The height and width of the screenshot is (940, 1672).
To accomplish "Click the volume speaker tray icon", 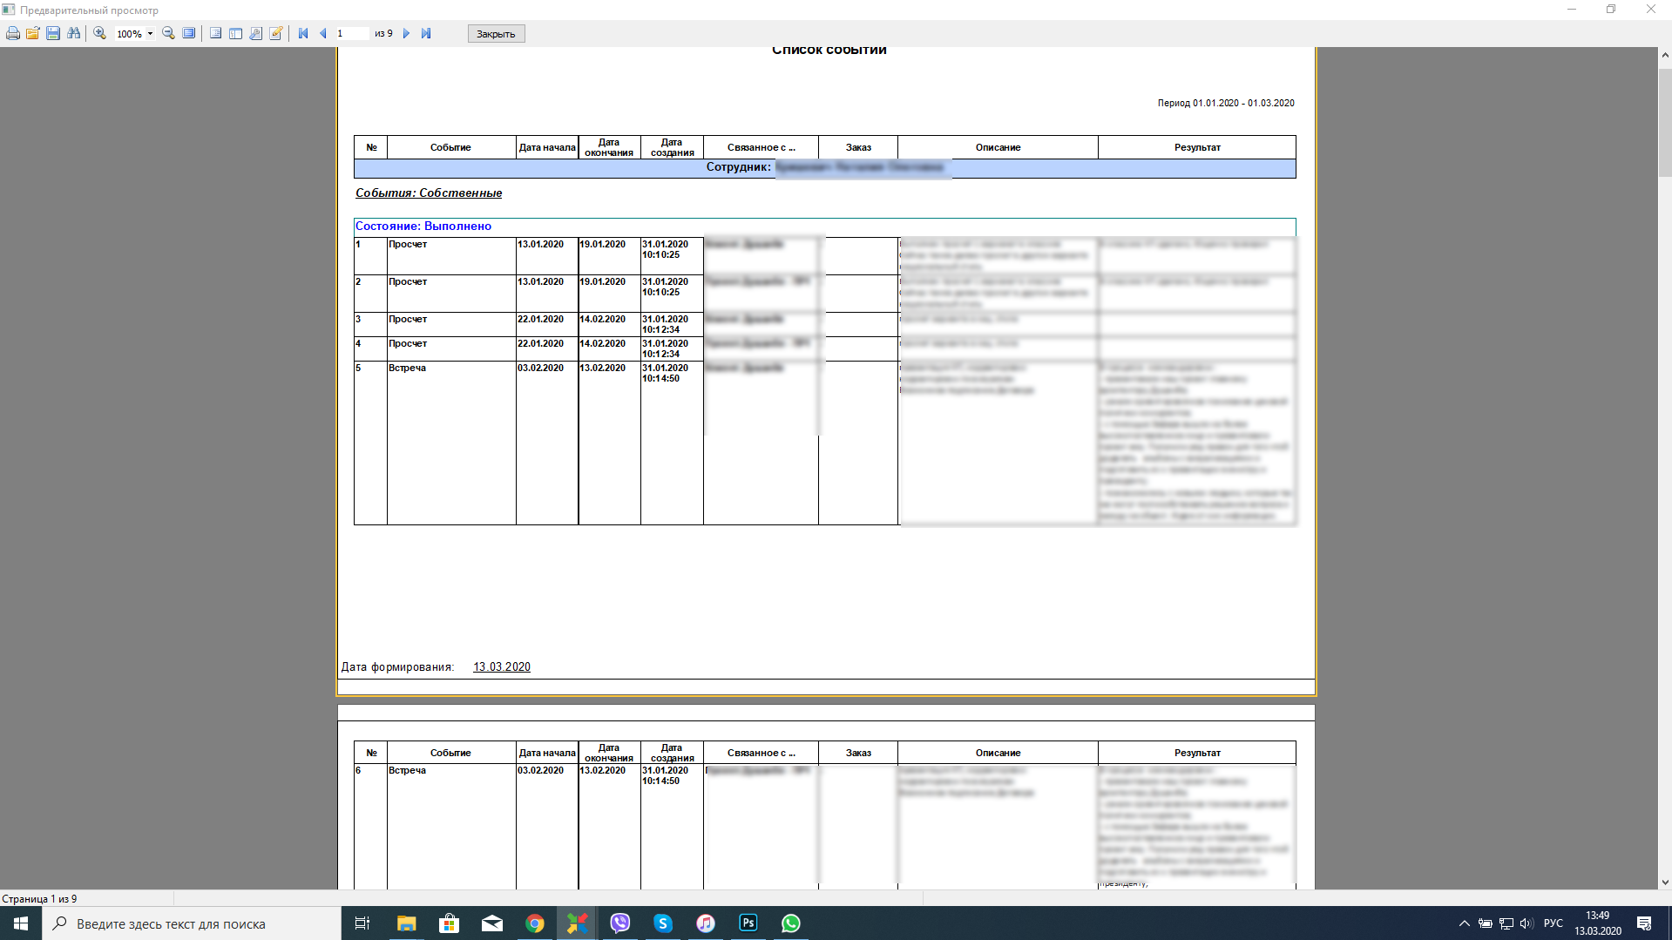I will click(x=1526, y=923).
